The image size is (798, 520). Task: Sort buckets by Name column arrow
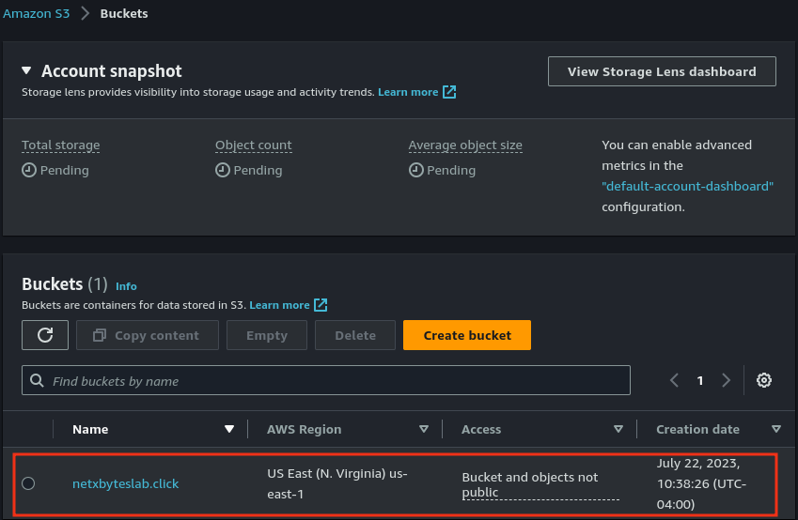228,429
